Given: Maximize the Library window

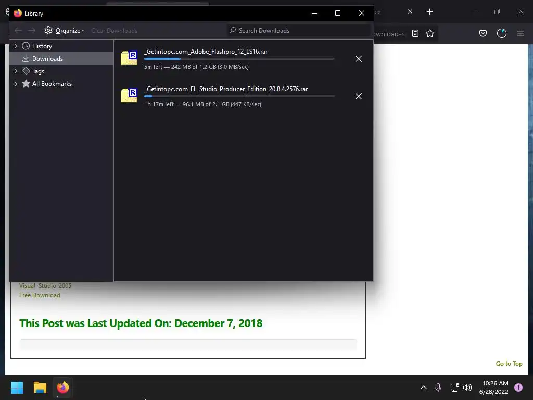Looking at the screenshot, I should click(337, 13).
